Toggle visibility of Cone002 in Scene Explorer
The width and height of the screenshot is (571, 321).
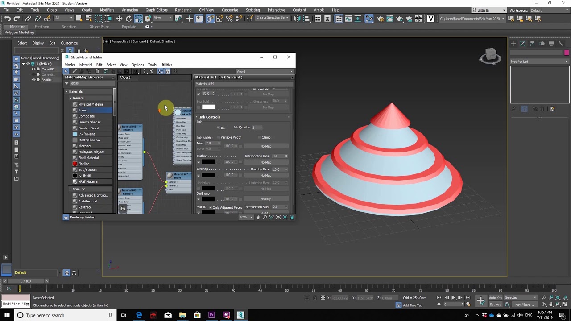(33, 69)
